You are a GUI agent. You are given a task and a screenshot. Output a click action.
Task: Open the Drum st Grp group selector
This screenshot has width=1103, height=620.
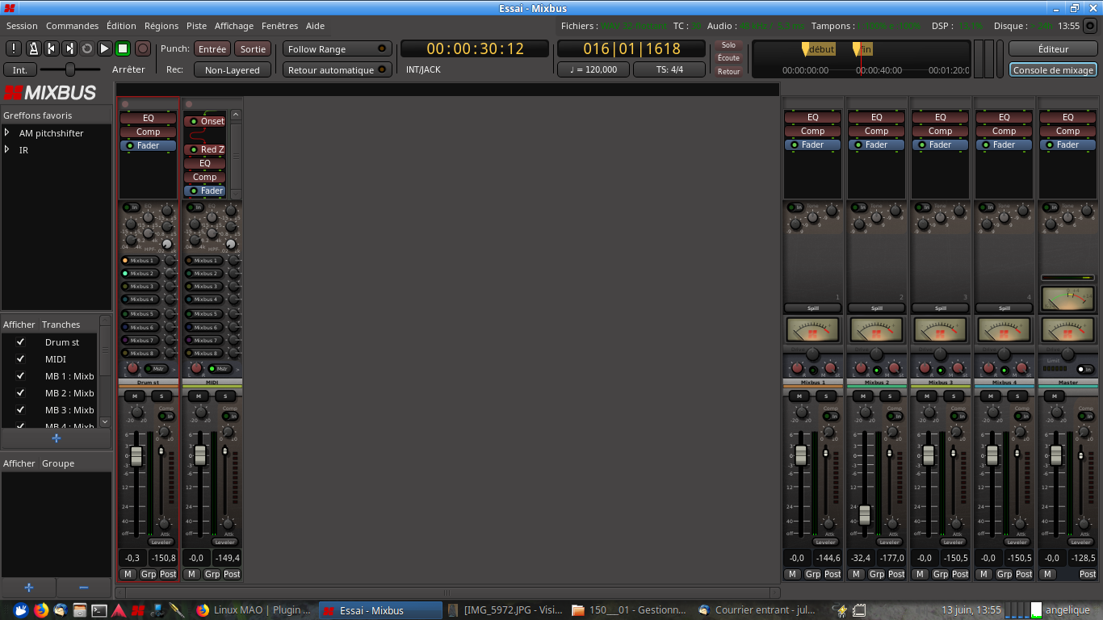(149, 574)
